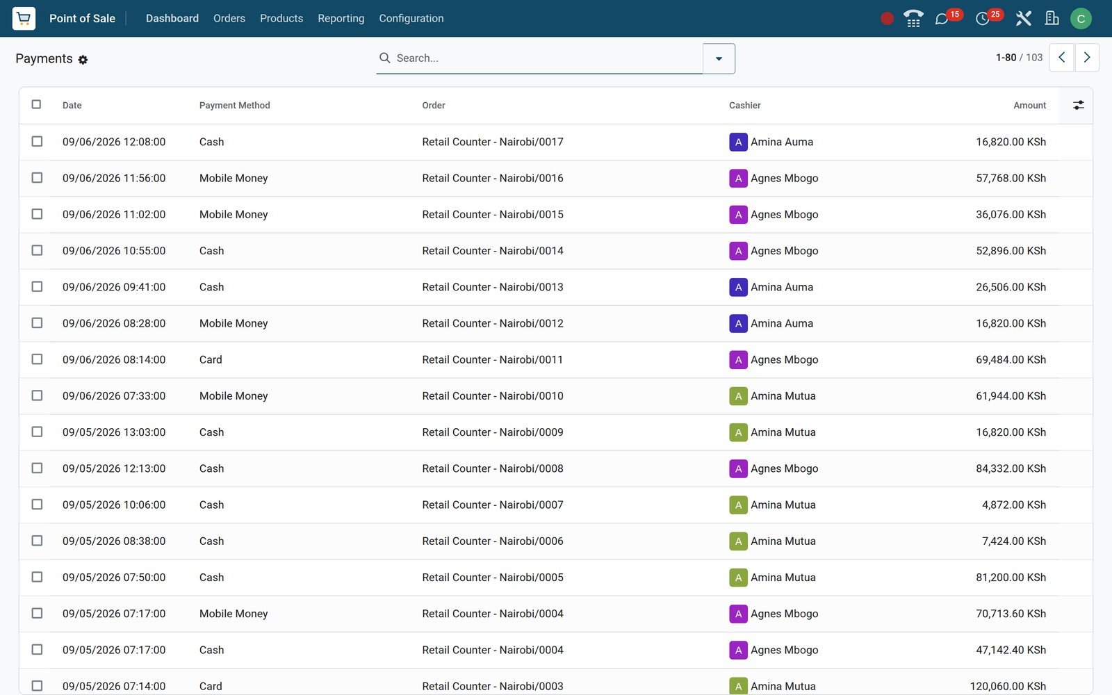Go to previous page of records
This screenshot has width=1112, height=695.
click(x=1061, y=58)
